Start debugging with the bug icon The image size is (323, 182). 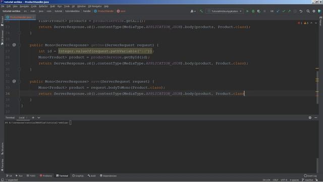coord(253,11)
